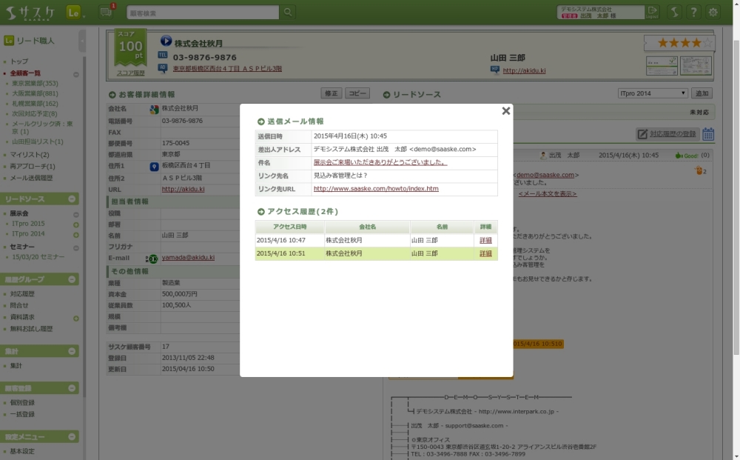740x460 pixels.
Task: Collapse the リードソース sidebar section
Action: [x=73, y=199]
